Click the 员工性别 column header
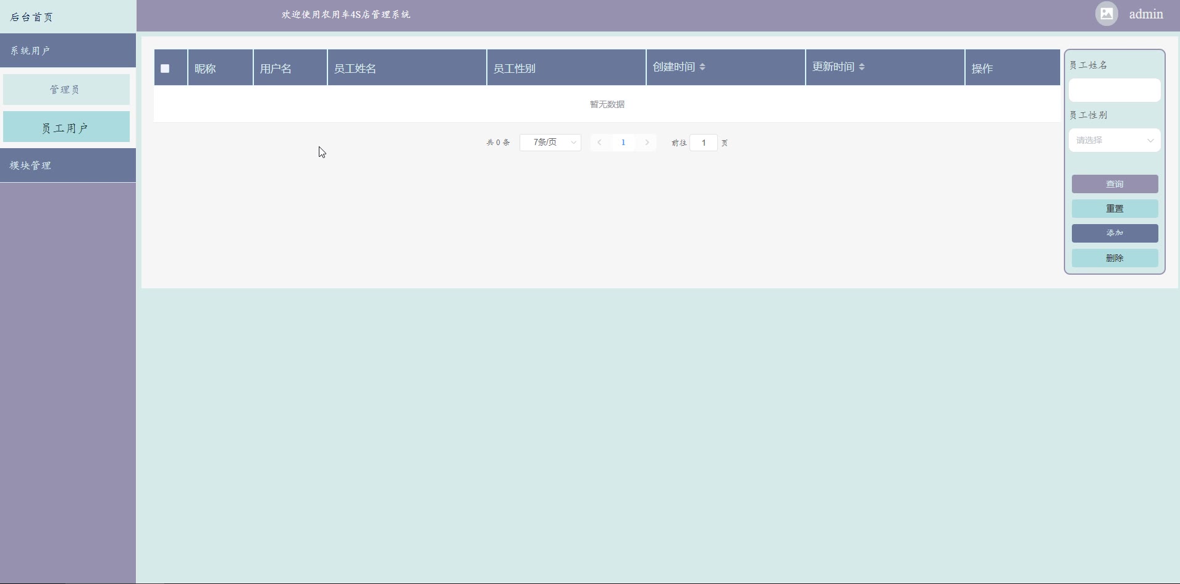Screen dimensions: 1180x584 click(567, 68)
